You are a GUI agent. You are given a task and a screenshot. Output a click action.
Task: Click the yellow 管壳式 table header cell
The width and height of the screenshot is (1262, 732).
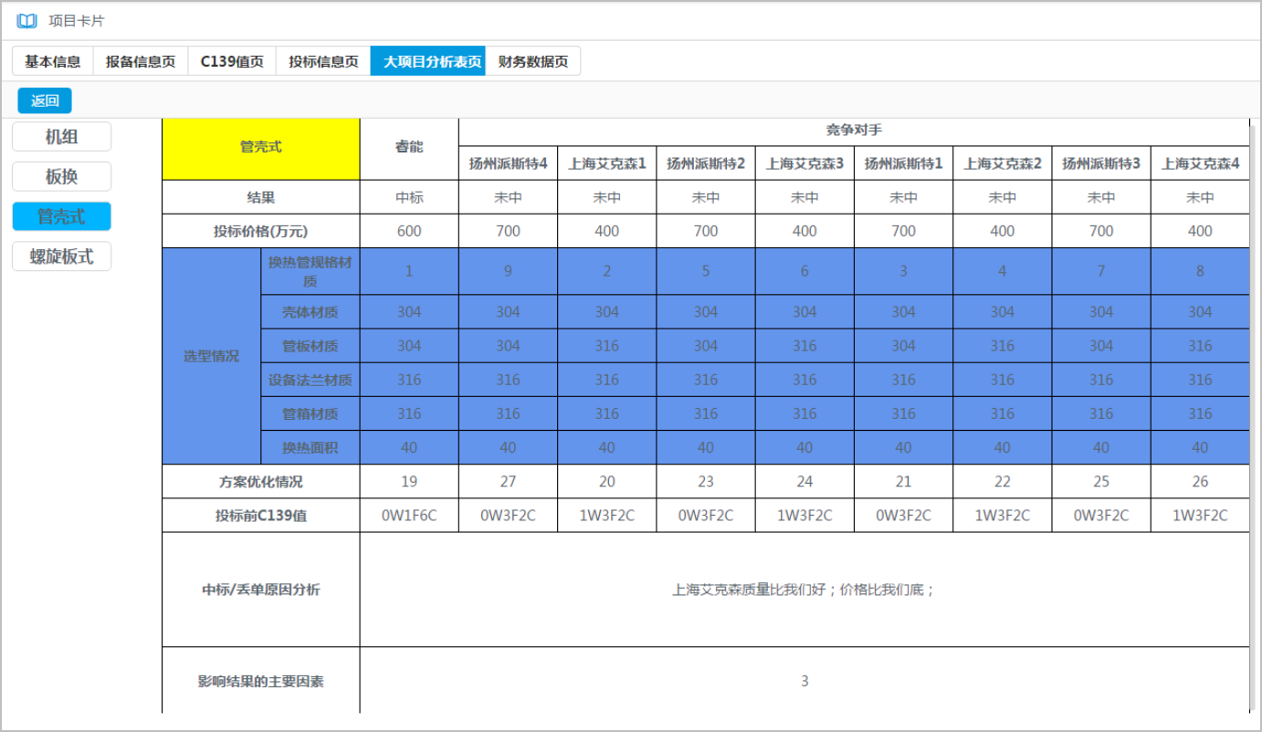[x=261, y=148]
